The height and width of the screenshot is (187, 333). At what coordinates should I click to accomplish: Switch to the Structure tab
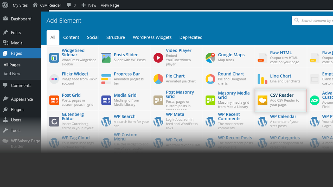click(116, 37)
